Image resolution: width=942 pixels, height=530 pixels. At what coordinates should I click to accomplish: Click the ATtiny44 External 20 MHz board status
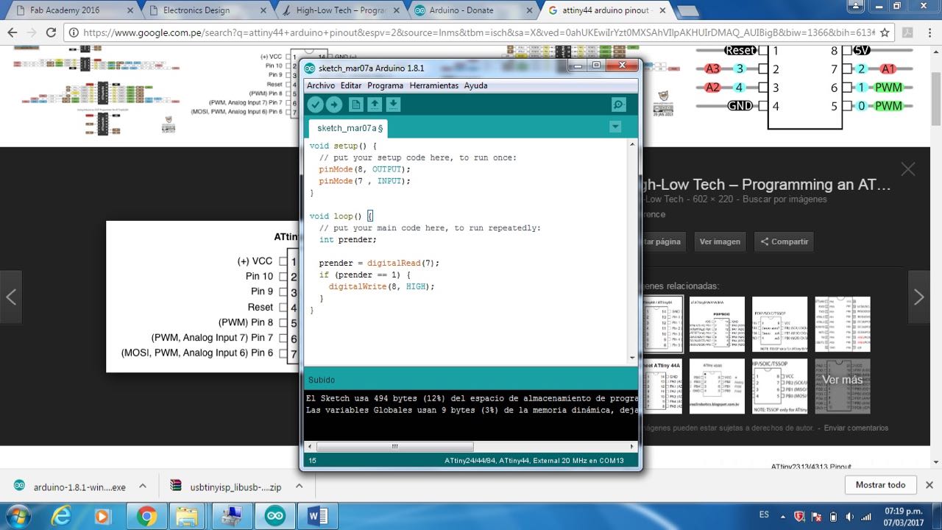click(534, 461)
